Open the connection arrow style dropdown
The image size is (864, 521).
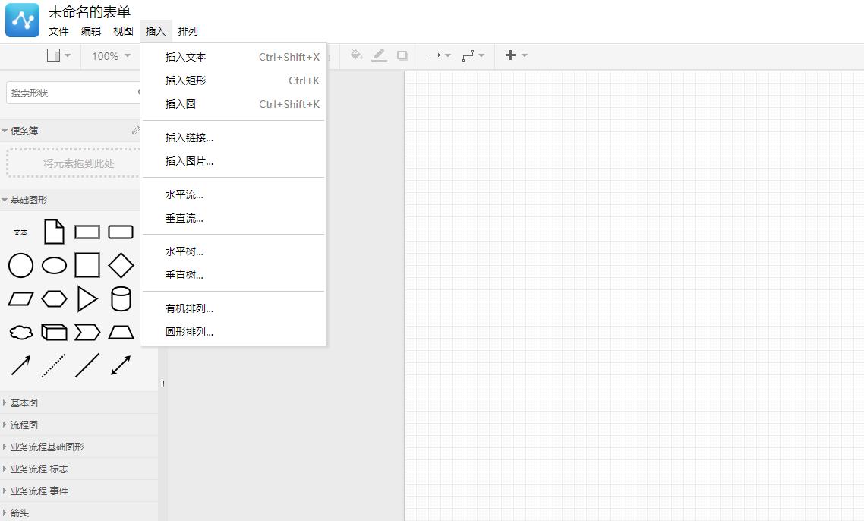pyautogui.click(x=440, y=55)
